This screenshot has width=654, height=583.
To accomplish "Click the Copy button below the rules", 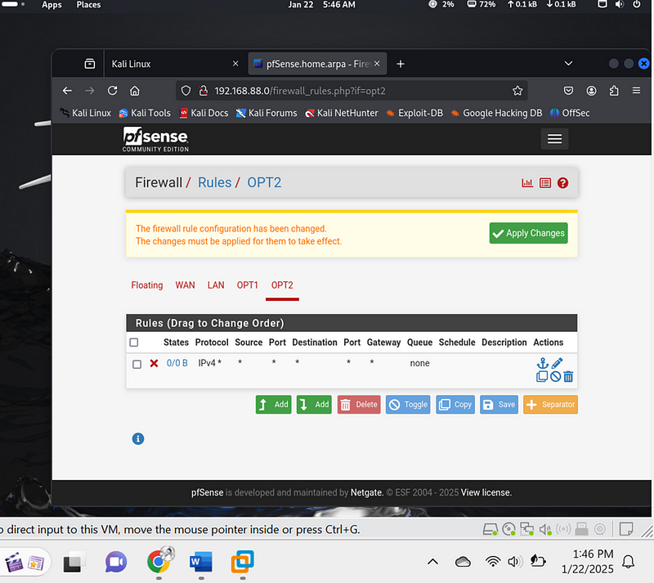I will pos(455,405).
